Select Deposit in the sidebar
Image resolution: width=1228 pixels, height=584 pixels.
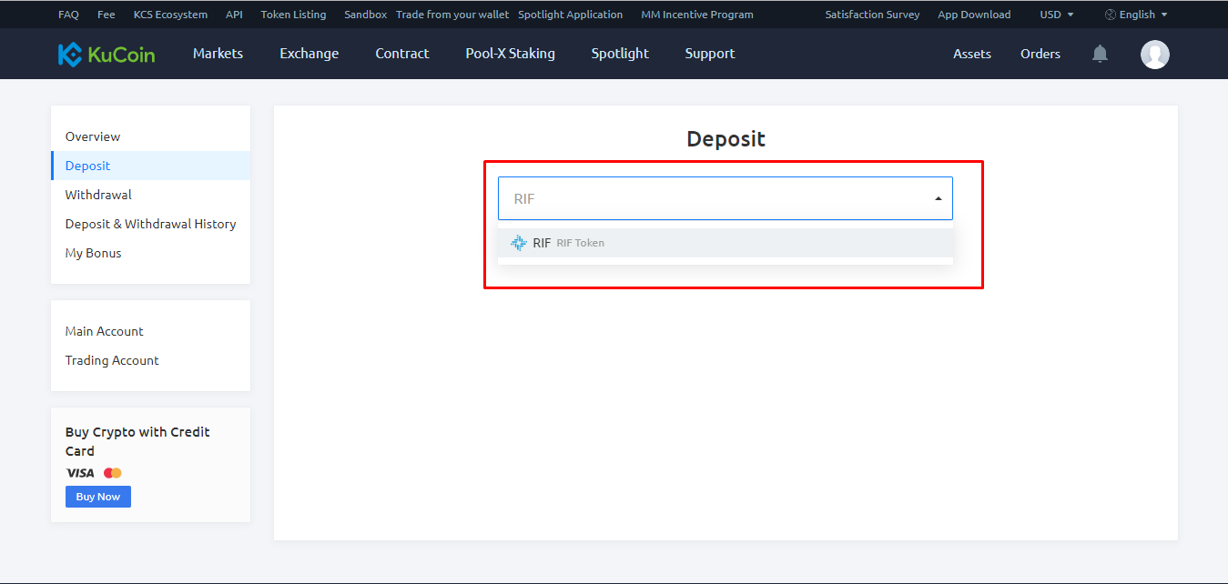(x=150, y=166)
